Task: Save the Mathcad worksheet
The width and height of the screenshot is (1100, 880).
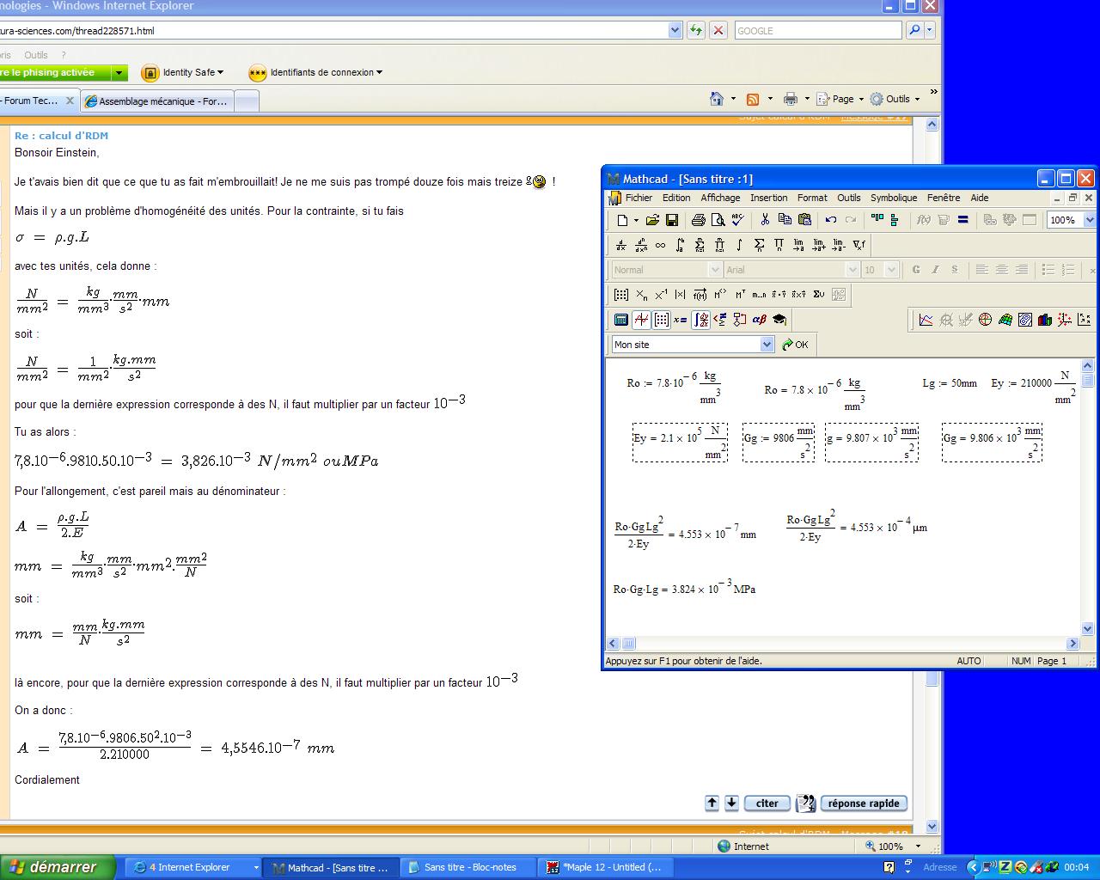Action: [672, 220]
